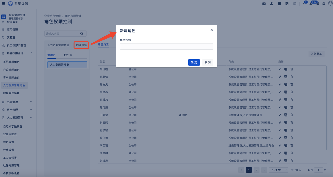This screenshot has width=333, height=177.
Task: Open the stamp approval icon in header
Action: coord(272,4)
